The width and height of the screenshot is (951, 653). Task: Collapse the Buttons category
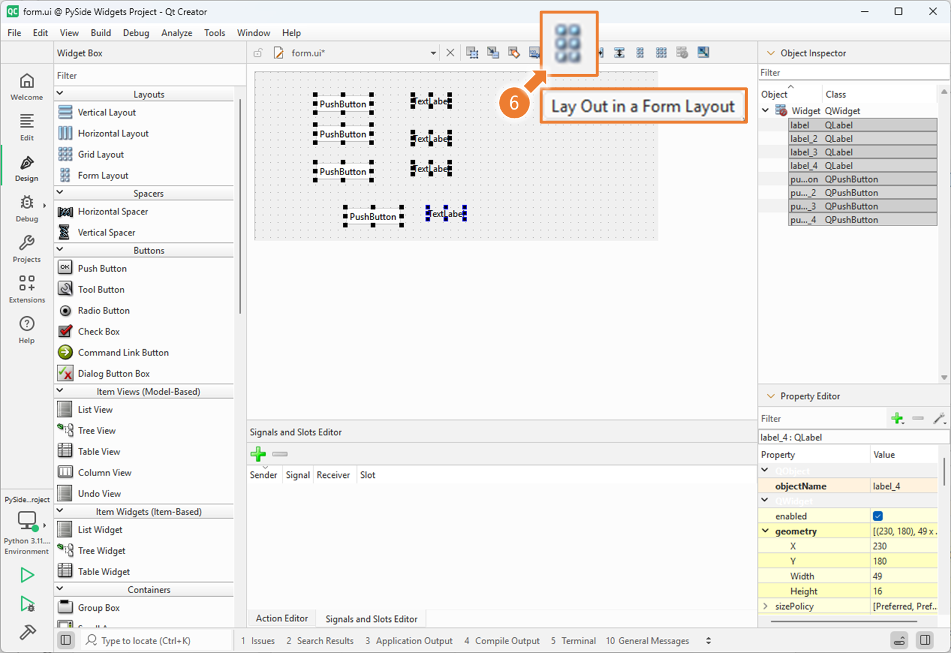pyautogui.click(x=60, y=249)
